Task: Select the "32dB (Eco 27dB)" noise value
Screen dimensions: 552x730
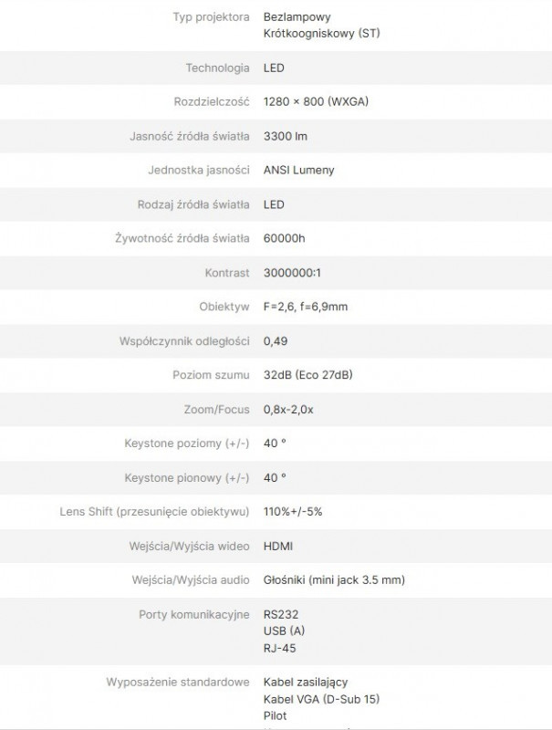Action: click(308, 375)
